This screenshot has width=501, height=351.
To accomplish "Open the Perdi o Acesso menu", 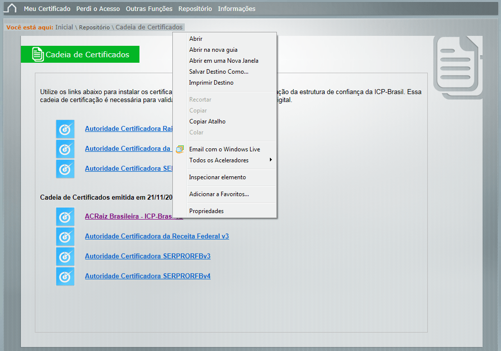I will click(x=98, y=9).
